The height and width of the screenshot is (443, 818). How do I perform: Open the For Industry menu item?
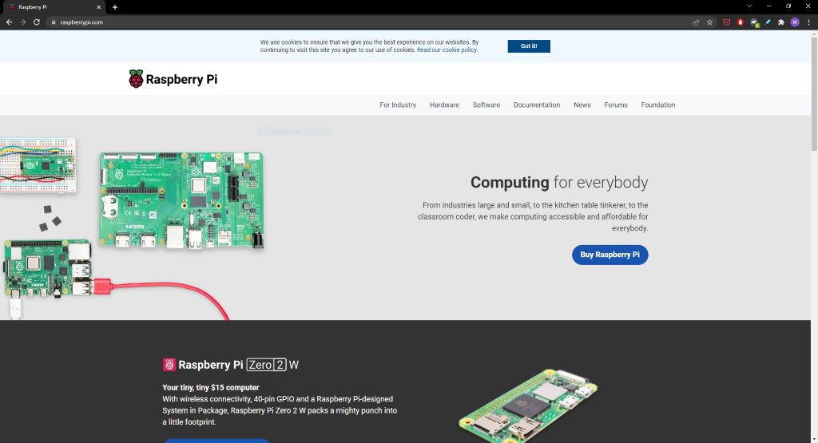coord(398,105)
